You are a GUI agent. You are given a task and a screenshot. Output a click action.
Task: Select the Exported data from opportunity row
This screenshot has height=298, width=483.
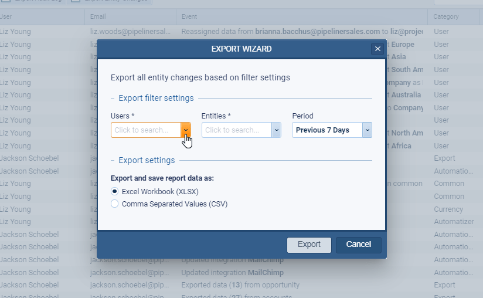point(240,285)
